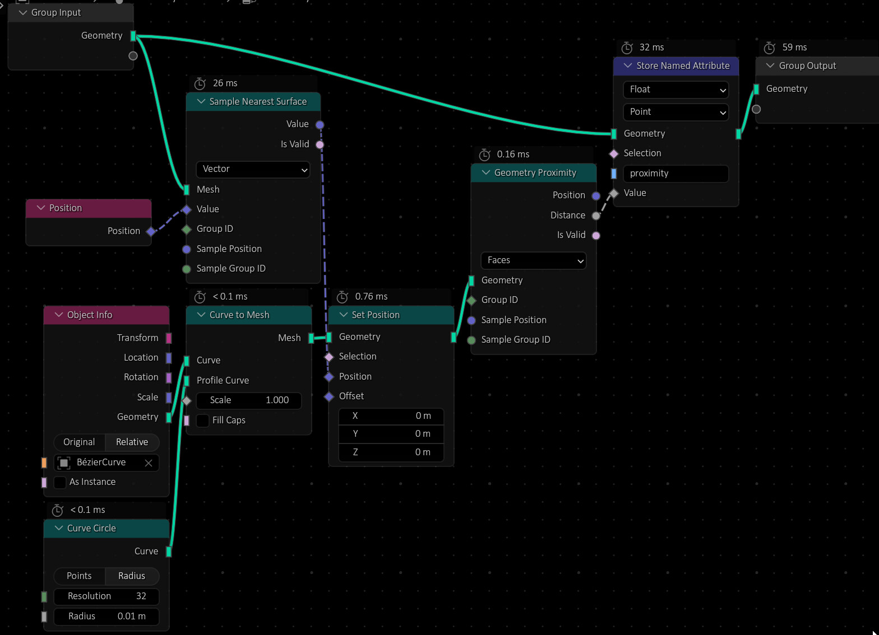Open the Point domain dropdown
This screenshot has height=635, width=879.
click(x=676, y=112)
